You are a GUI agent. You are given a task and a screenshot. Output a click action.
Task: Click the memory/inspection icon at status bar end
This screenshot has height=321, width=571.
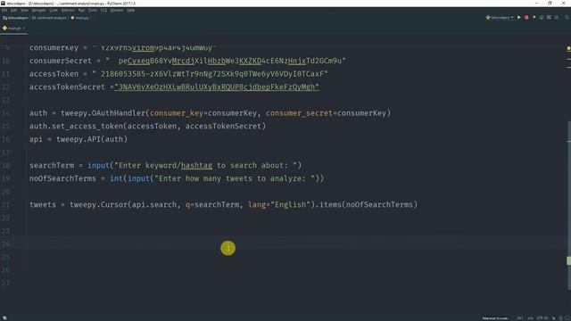pos(567,318)
